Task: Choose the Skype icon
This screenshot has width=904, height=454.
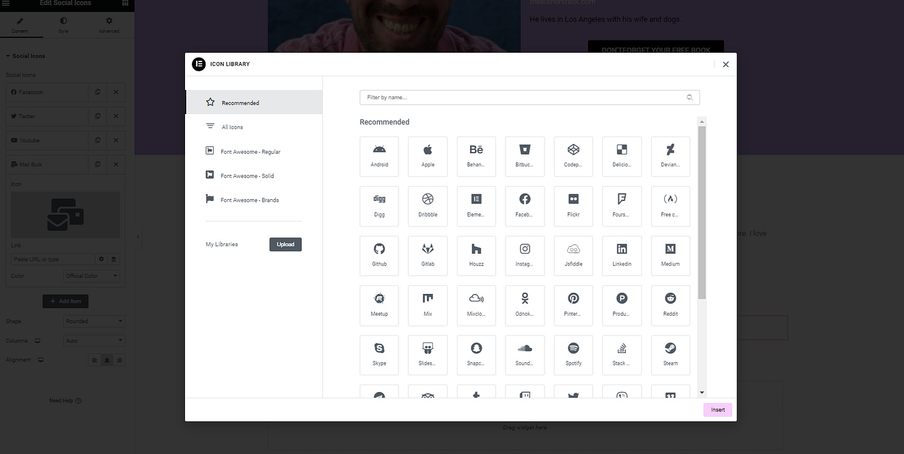Action: (x=379, y=355)
